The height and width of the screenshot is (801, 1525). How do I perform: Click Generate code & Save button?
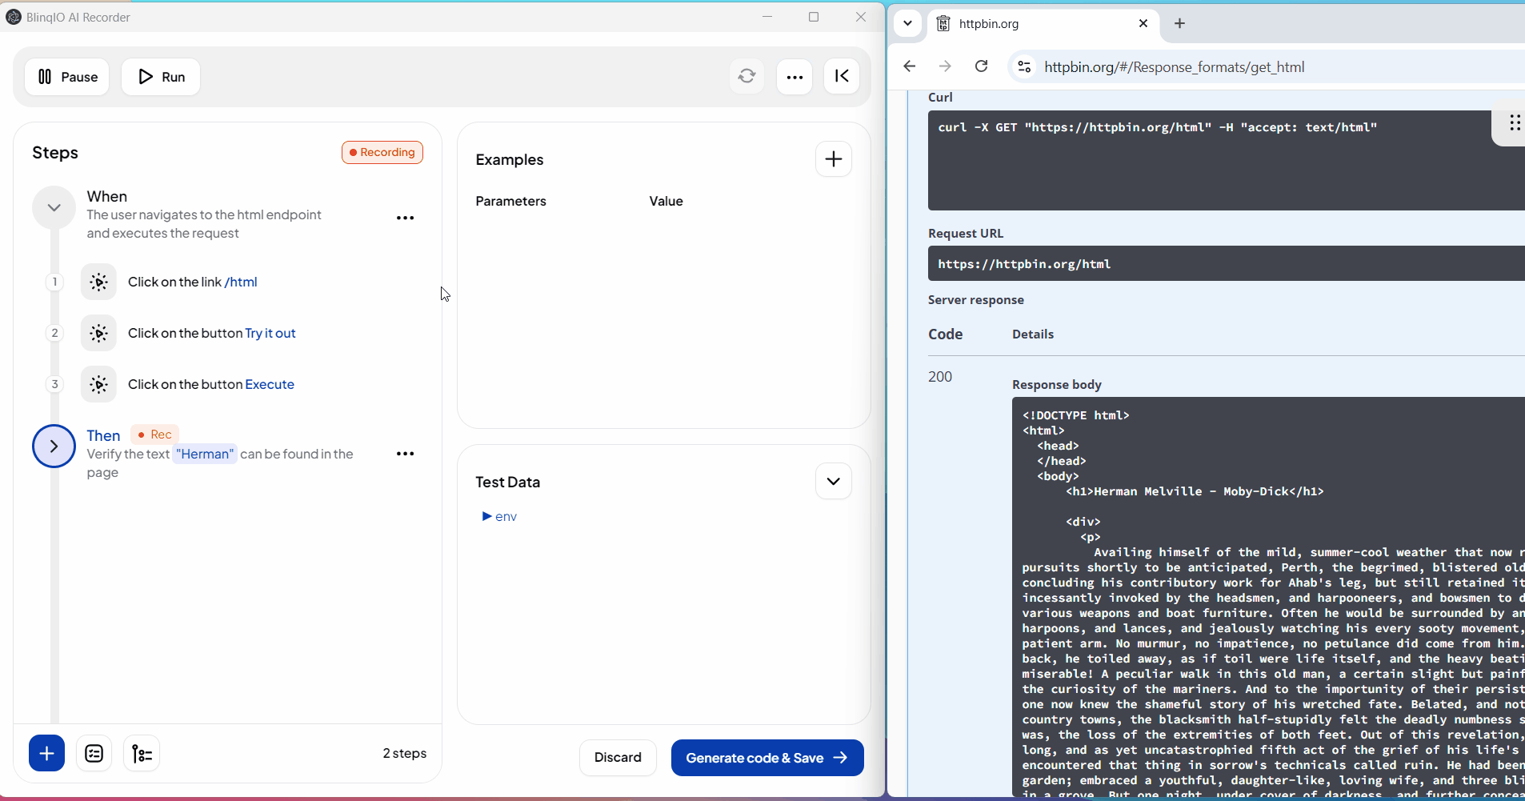coord(767,758)
